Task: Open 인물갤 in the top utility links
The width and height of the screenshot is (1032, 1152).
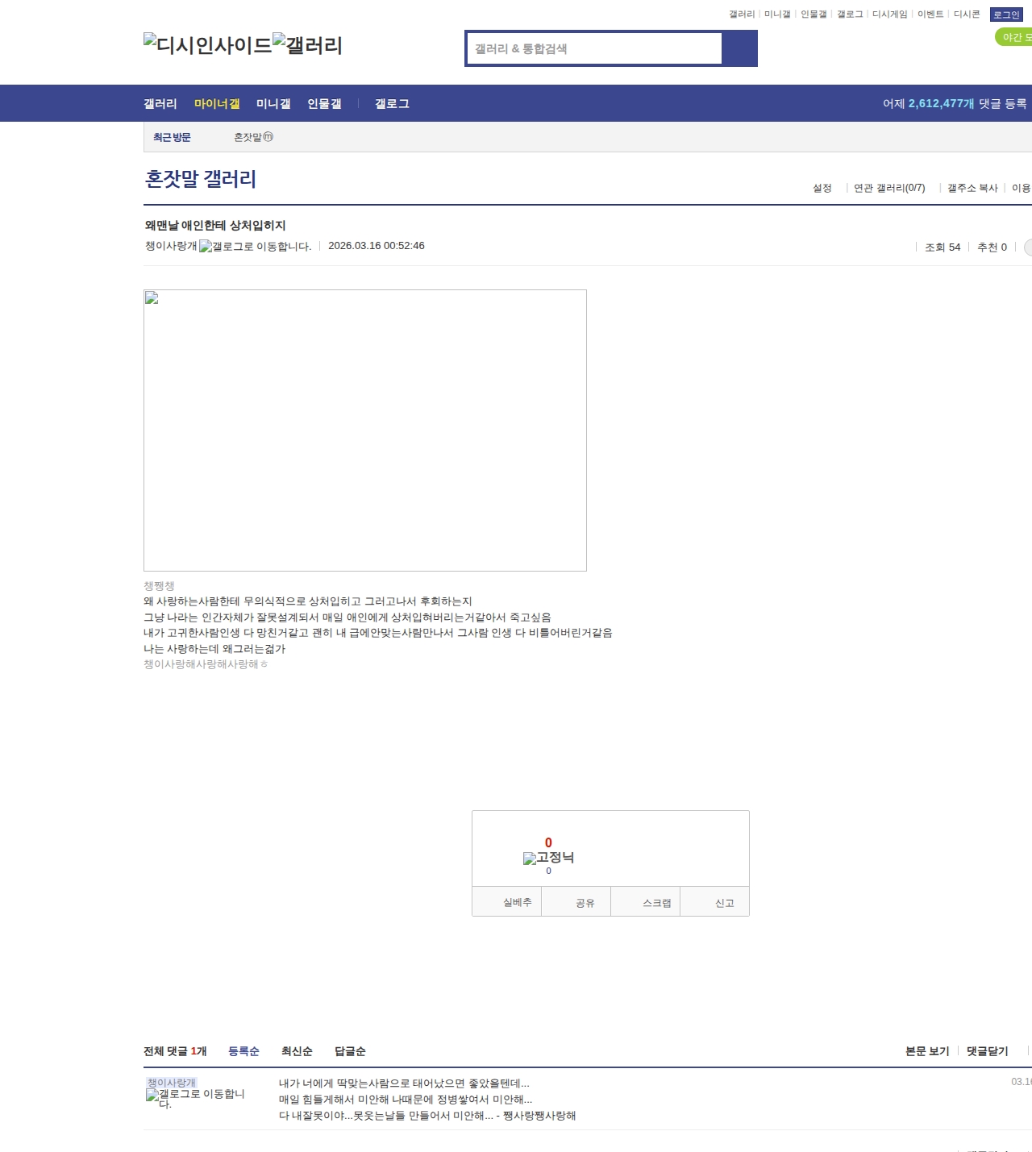Action: [814, 15]
